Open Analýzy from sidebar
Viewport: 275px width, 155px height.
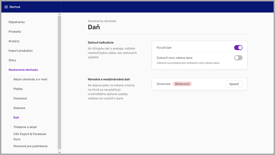14,41
